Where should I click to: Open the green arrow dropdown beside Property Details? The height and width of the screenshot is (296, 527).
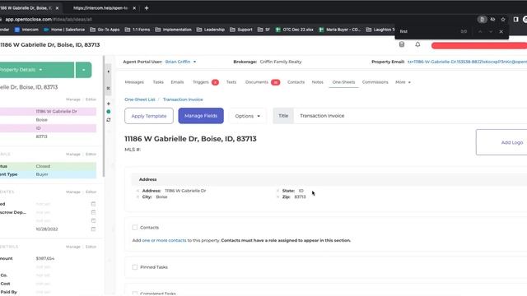pyautogui.click(x=83, y=70)
